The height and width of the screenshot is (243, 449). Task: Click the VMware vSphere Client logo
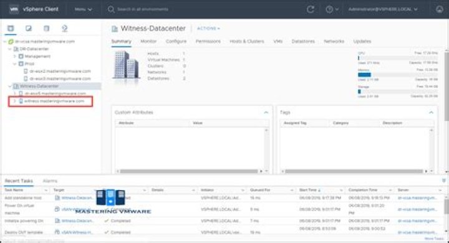[14, 9]
